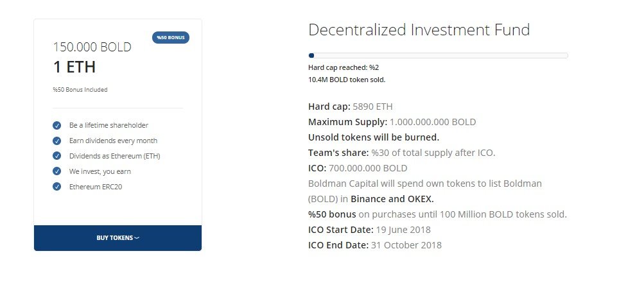Click the '1 ETH' price heading

[x=74, y=67]
